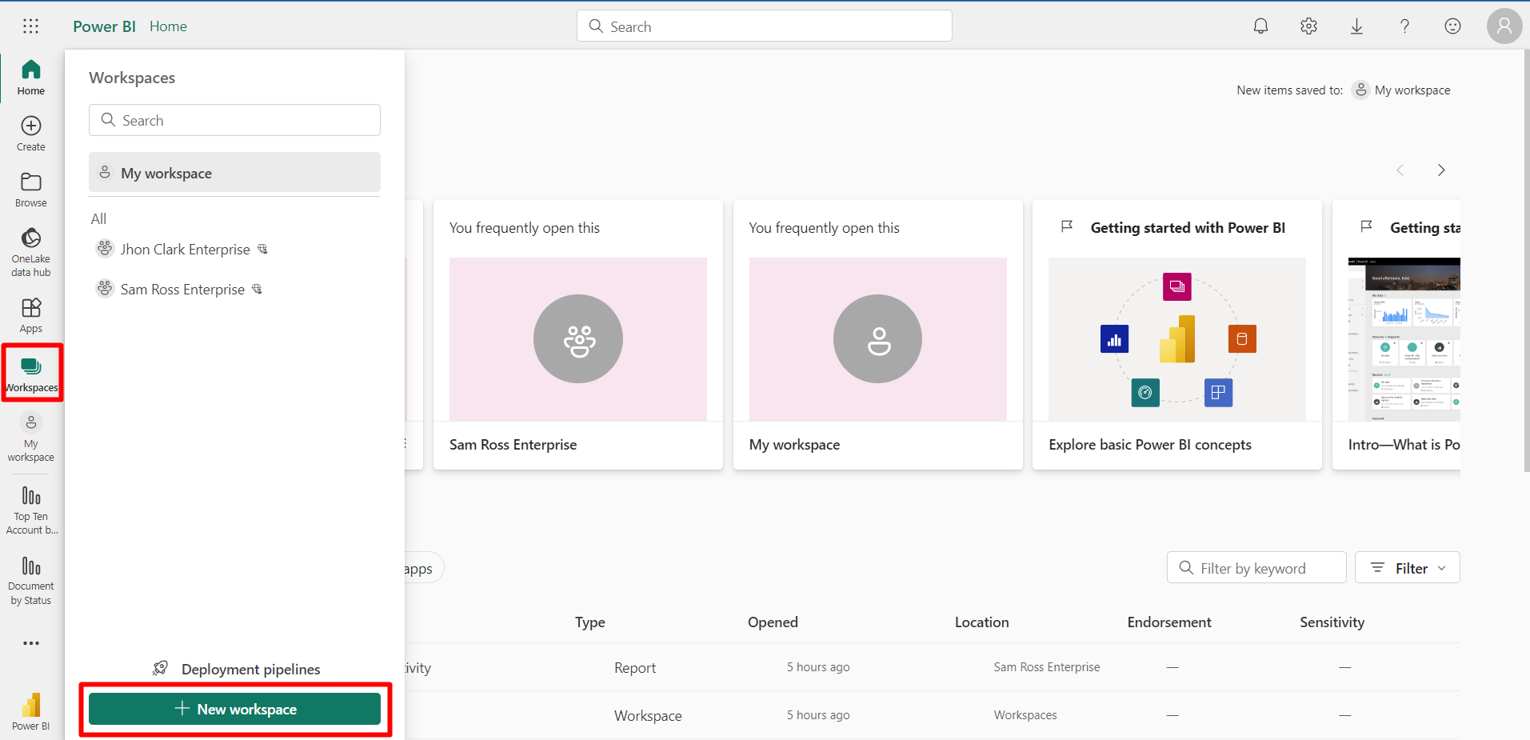
Task: Click the Home breadcrumb link
Action: point(168,26)
